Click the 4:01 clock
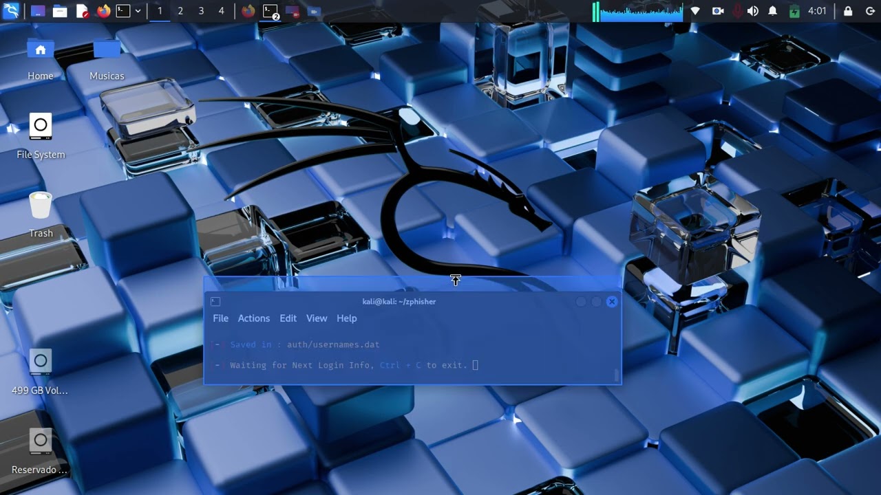 coord(817,11)
